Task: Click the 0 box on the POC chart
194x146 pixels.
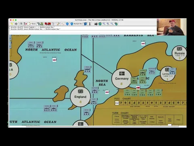Action: tap(152, 103)
